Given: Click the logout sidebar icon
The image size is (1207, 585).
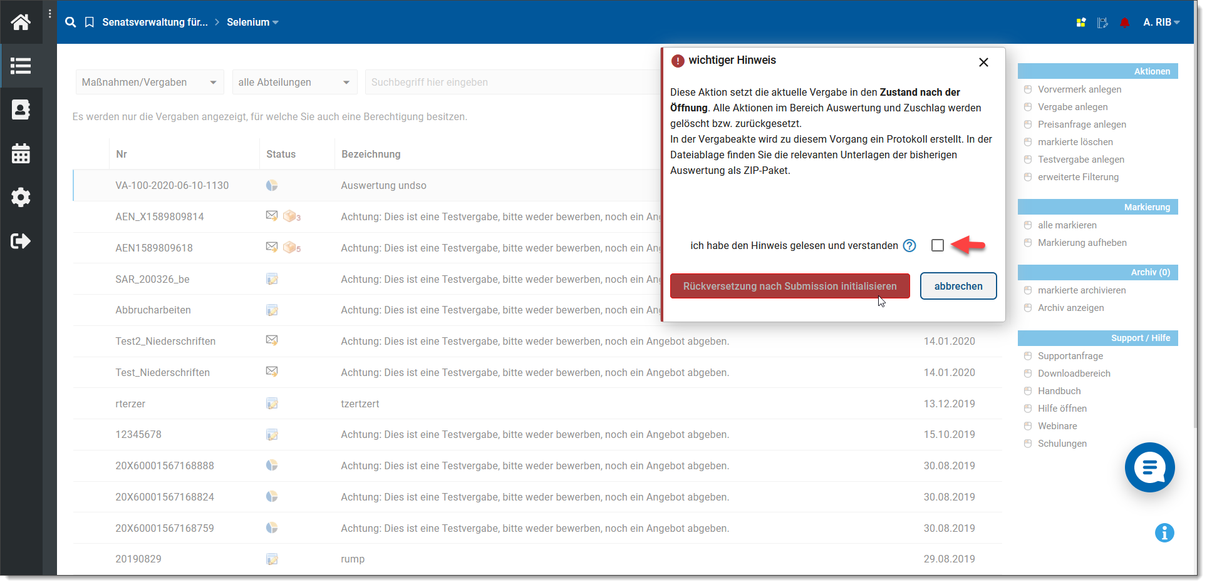Looking at the screenshot, I should [x=21, y=241].
